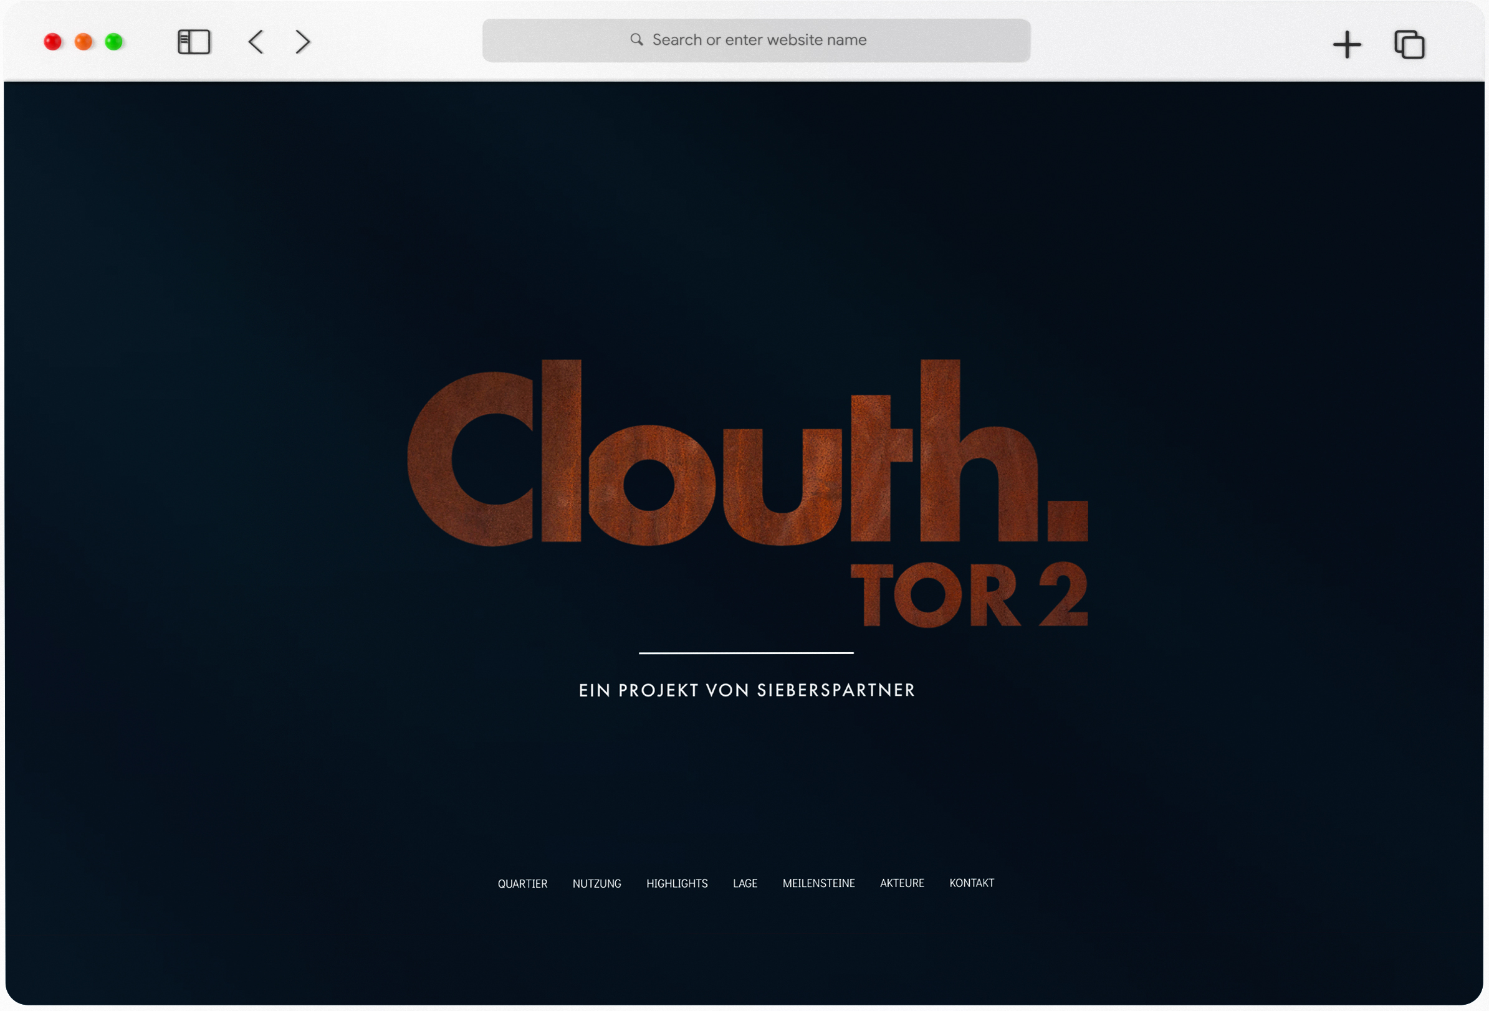Open the KONTAKT navigation link
The width and height of the screenshot is (1489, 1011).
[x=971, y=883]
